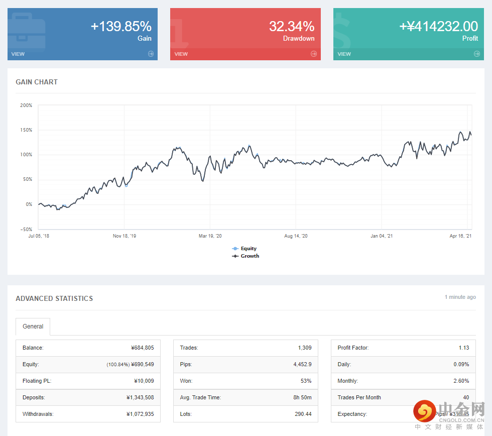
Task: Click the 'Jan 04, '21' x-axis date label
Action: tap(382, 236)
